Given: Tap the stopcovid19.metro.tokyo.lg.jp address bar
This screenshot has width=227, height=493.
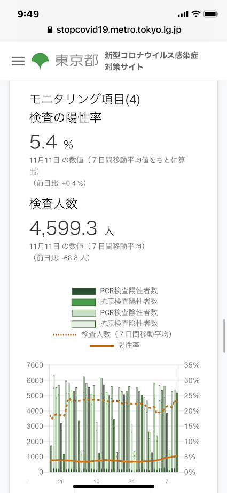Looking at the screenshot, I should tap(114, 29).
